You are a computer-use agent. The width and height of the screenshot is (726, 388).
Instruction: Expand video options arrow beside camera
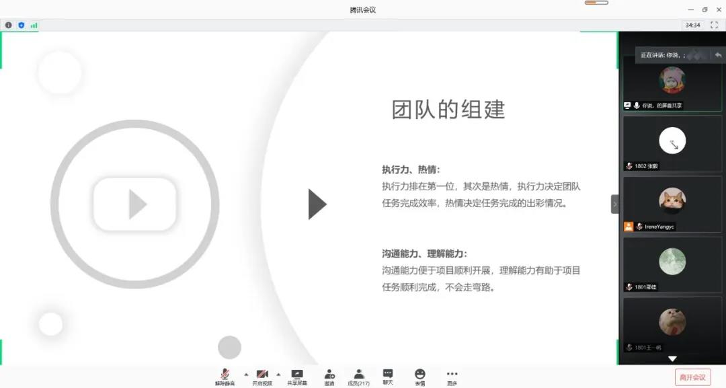278,374
